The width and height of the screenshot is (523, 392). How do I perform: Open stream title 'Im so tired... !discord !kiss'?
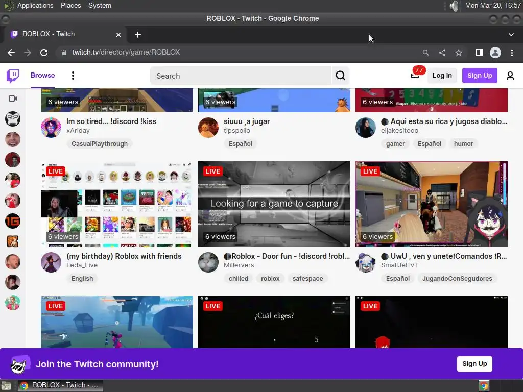(111, 121)
